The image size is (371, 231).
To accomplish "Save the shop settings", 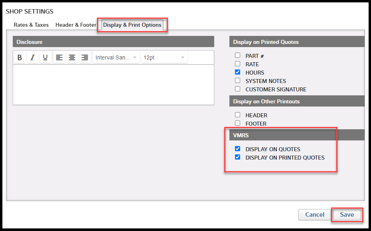I will coord(347,215).
